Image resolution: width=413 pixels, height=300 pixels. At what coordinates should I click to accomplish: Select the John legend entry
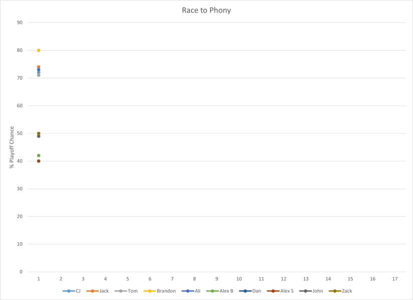312,291
